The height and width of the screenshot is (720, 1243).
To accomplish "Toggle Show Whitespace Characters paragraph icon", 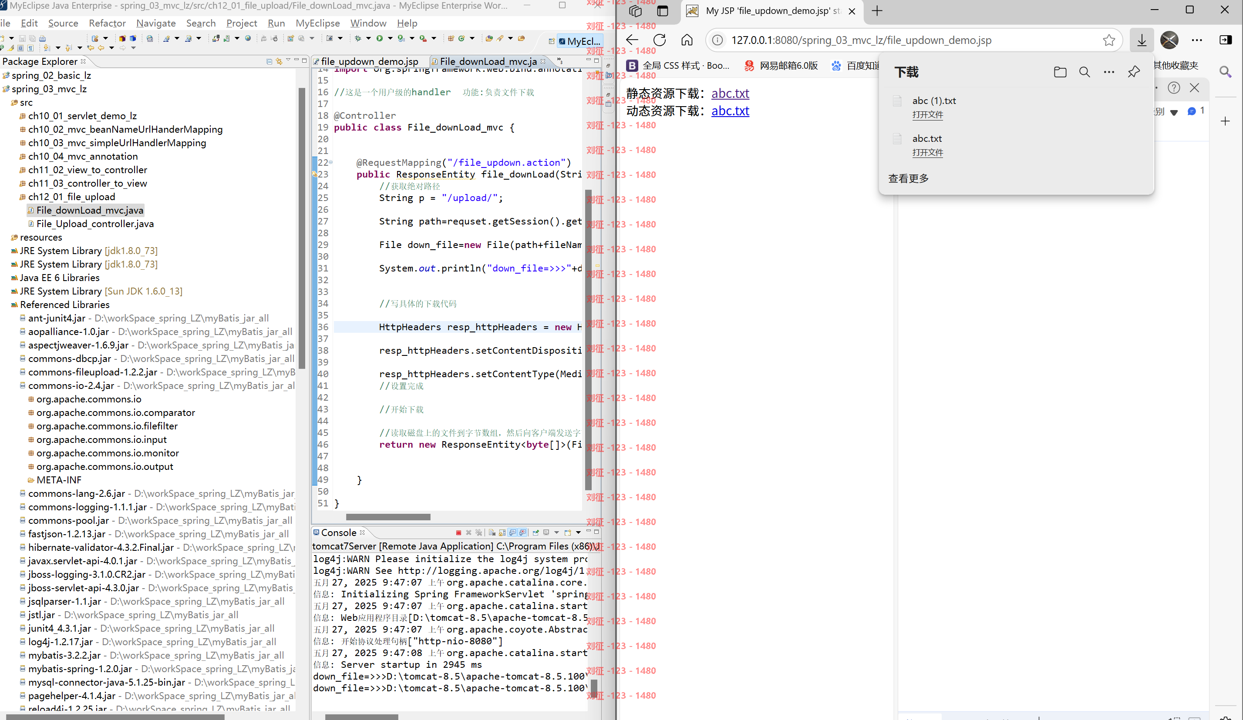I will pyautogui.click(x=30, y=48).
